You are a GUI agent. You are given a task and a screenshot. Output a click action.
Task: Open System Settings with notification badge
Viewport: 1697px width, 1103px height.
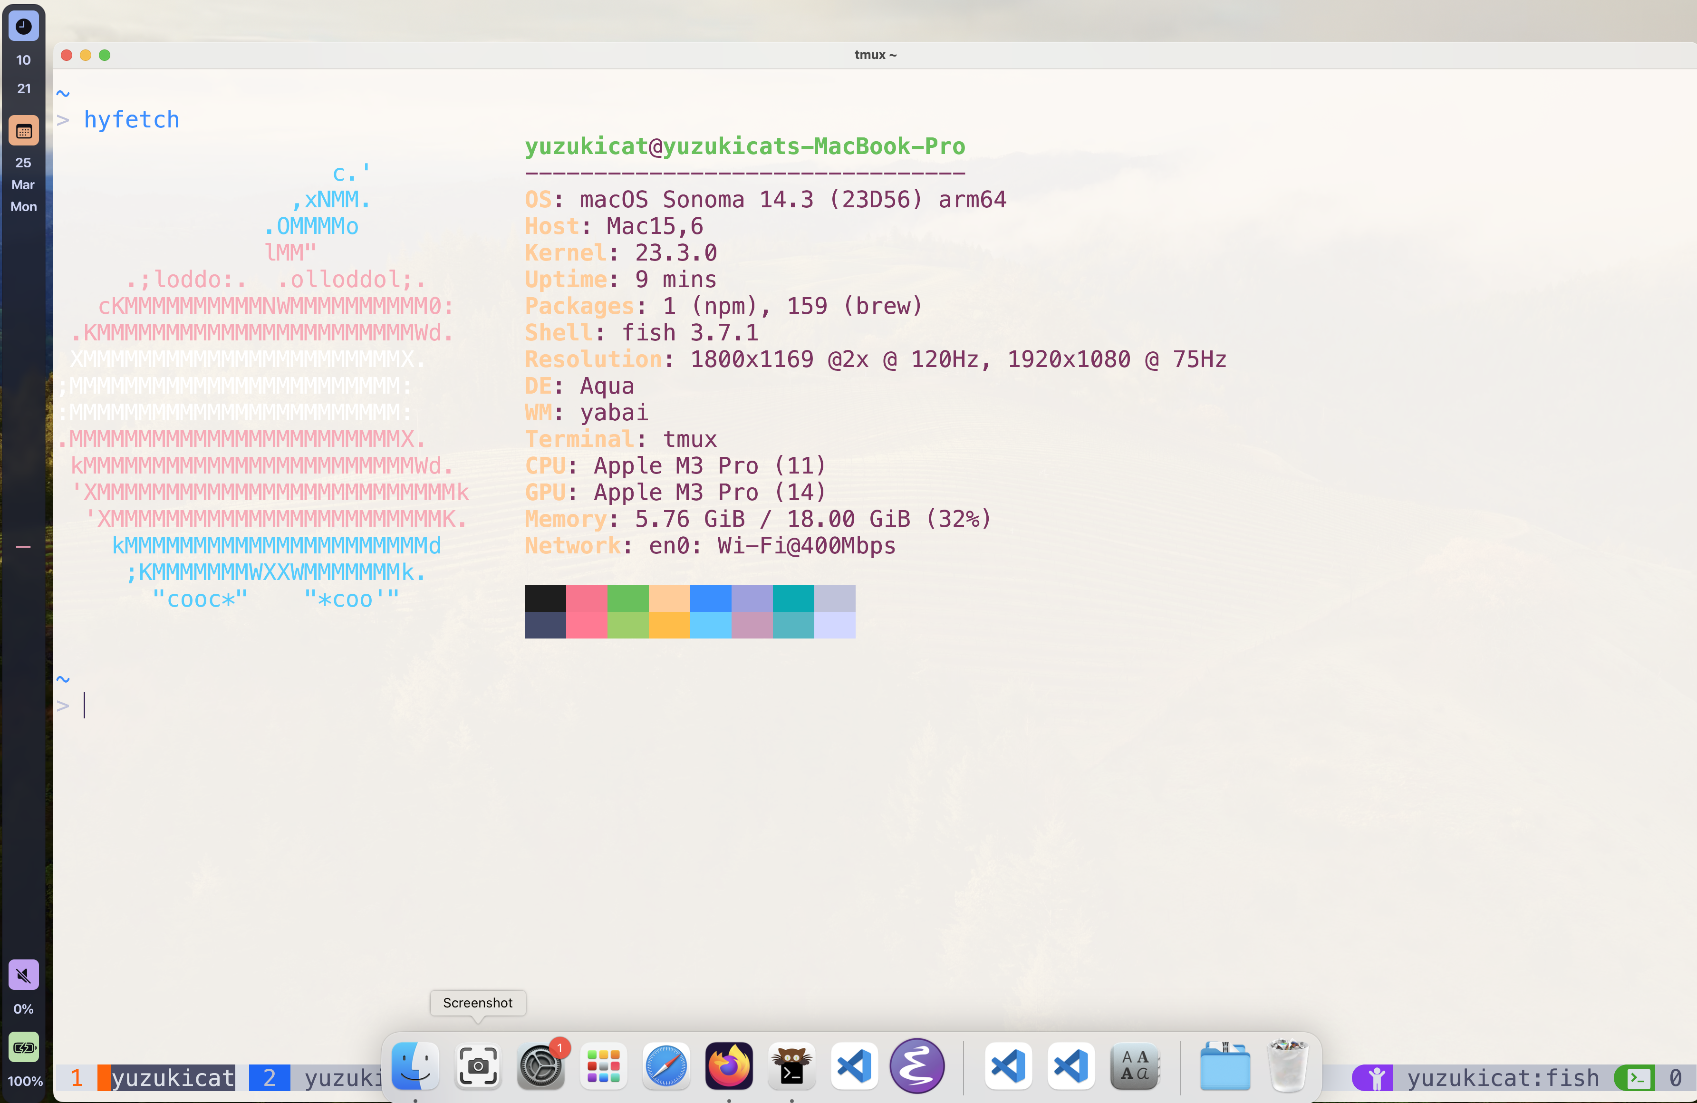(540, 1065)
